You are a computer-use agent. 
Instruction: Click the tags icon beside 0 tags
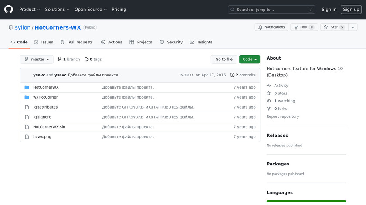point(86,60)
